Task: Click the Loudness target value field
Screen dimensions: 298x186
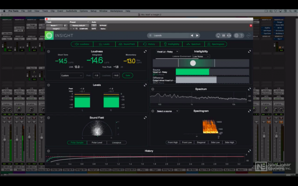Action: (116, 76)
